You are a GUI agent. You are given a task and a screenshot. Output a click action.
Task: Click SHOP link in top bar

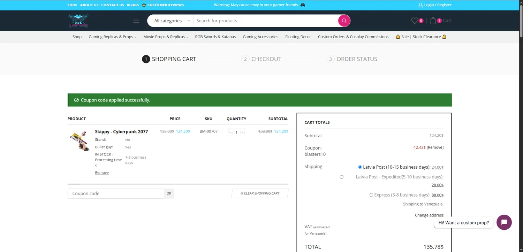point(73,5)
